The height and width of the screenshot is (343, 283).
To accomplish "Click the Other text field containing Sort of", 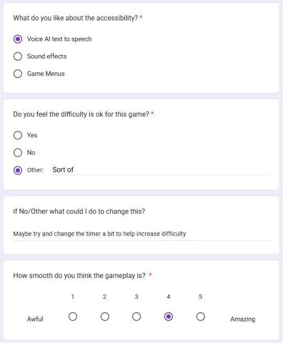I will click(x=159, y=170).
